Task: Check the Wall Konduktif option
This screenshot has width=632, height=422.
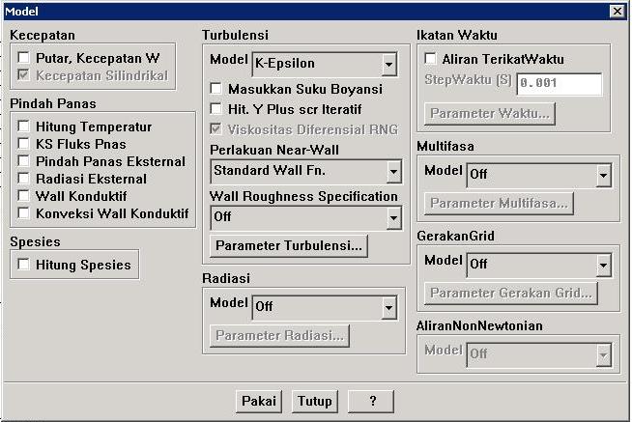Action: click(24, 196)
